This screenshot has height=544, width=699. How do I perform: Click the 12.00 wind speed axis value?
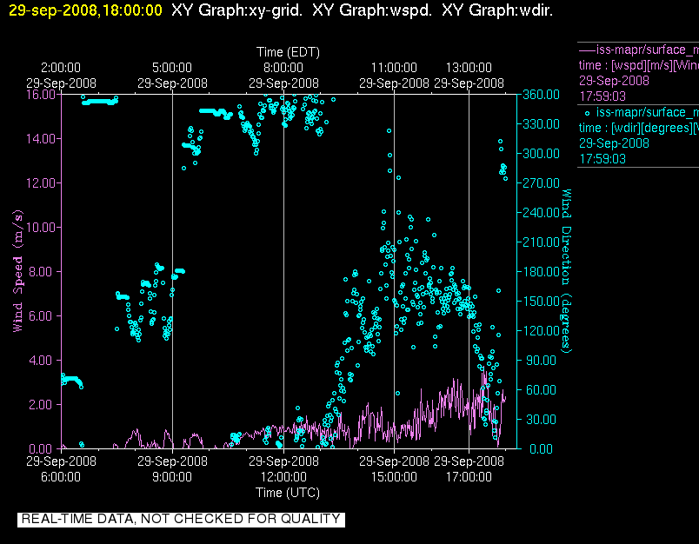[x=41, y=183]
